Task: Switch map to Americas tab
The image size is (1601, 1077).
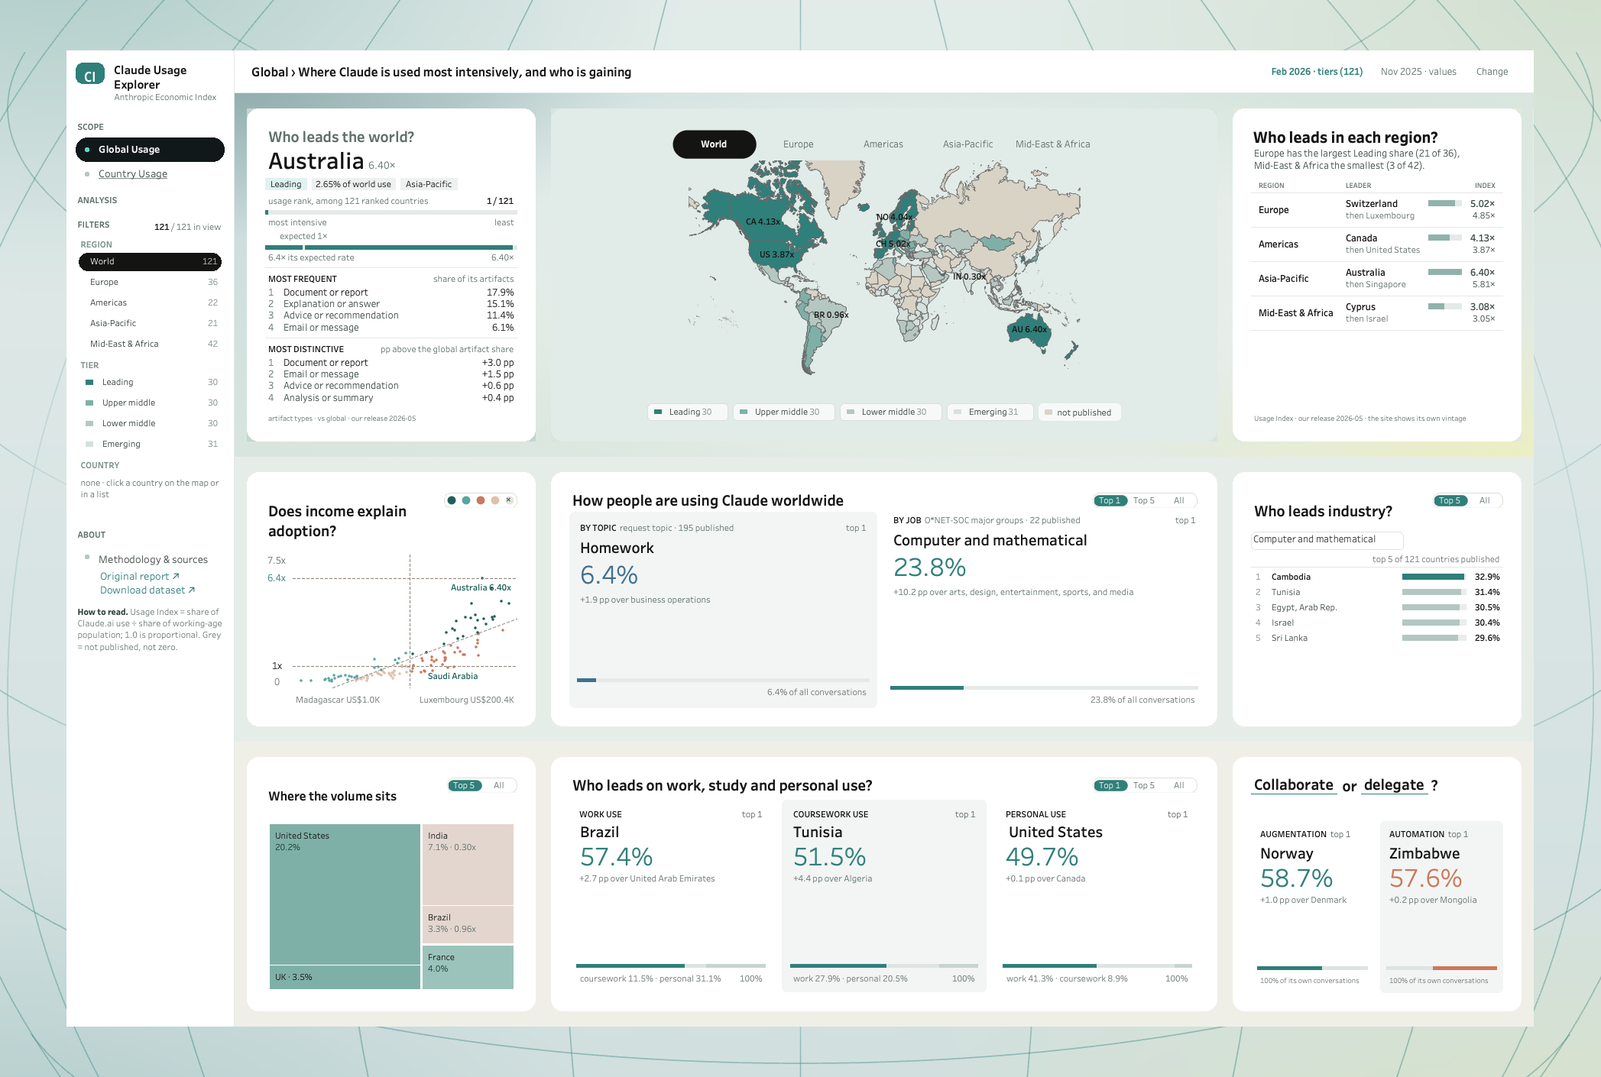Action: pos(883,144)
